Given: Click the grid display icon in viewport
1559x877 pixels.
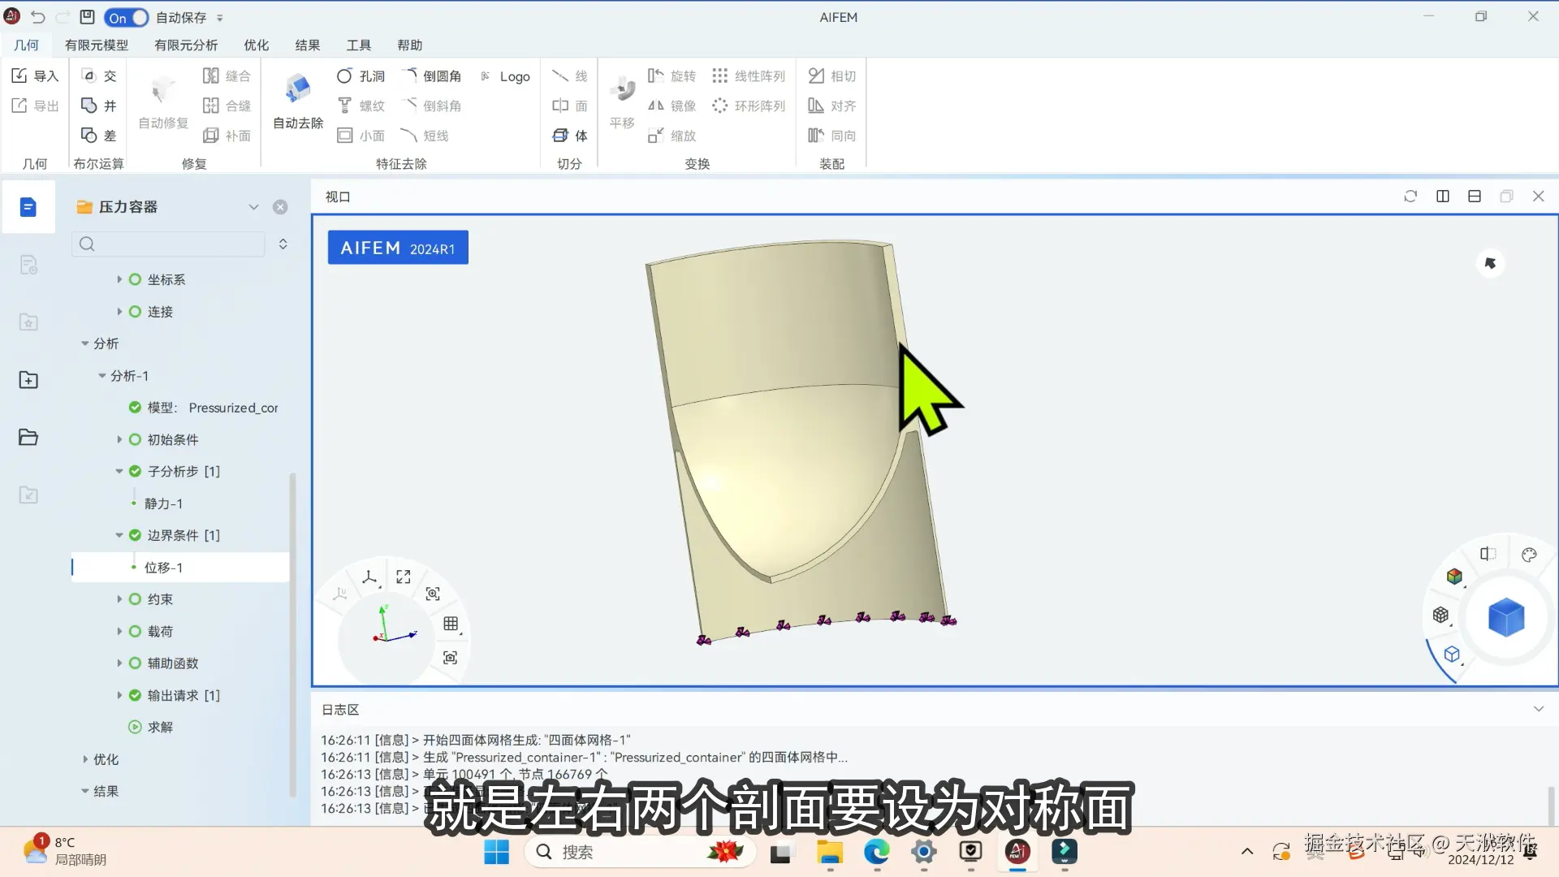Looking at the screenshot, I should [x=451, y=624].
